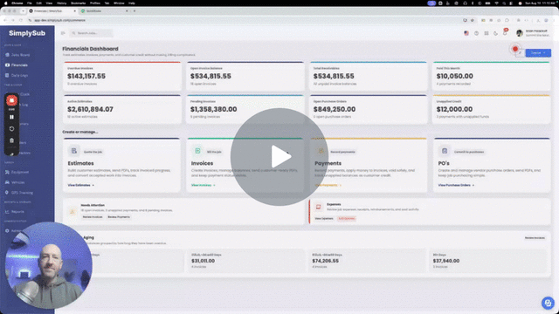
Task: Open the blue Create dropdown button
Action: [x=538, y=53]
